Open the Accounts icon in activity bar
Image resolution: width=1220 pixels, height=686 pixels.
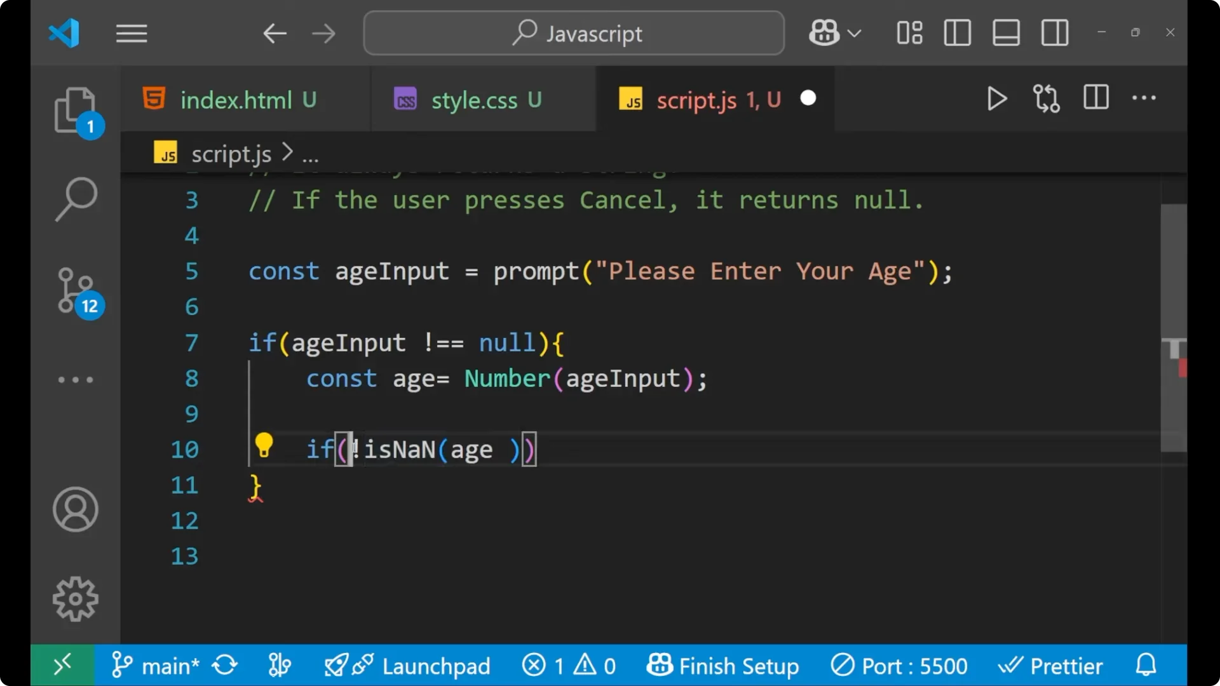click(76, 509)
